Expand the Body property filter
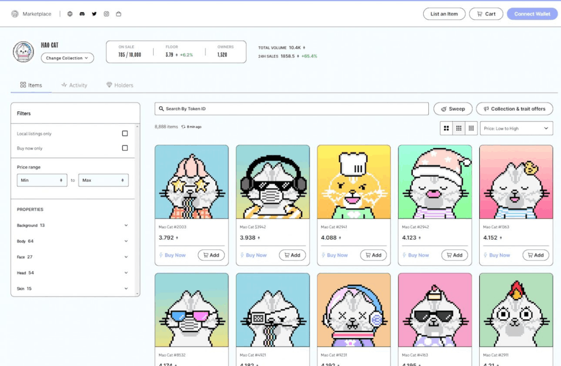 click(72, 241)
